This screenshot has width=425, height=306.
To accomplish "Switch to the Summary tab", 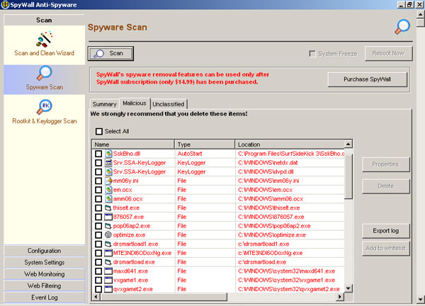I will (104, 104).
